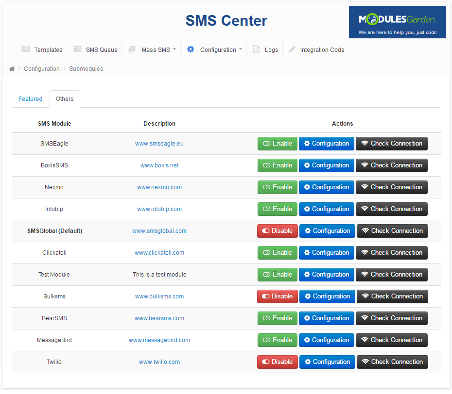The width and height of the screenshot is (452, 394).
Task: Open Configuration for Bulksms
Action: point(327,296)
